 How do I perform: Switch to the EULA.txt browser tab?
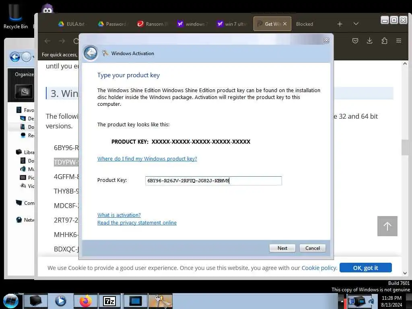72,24
